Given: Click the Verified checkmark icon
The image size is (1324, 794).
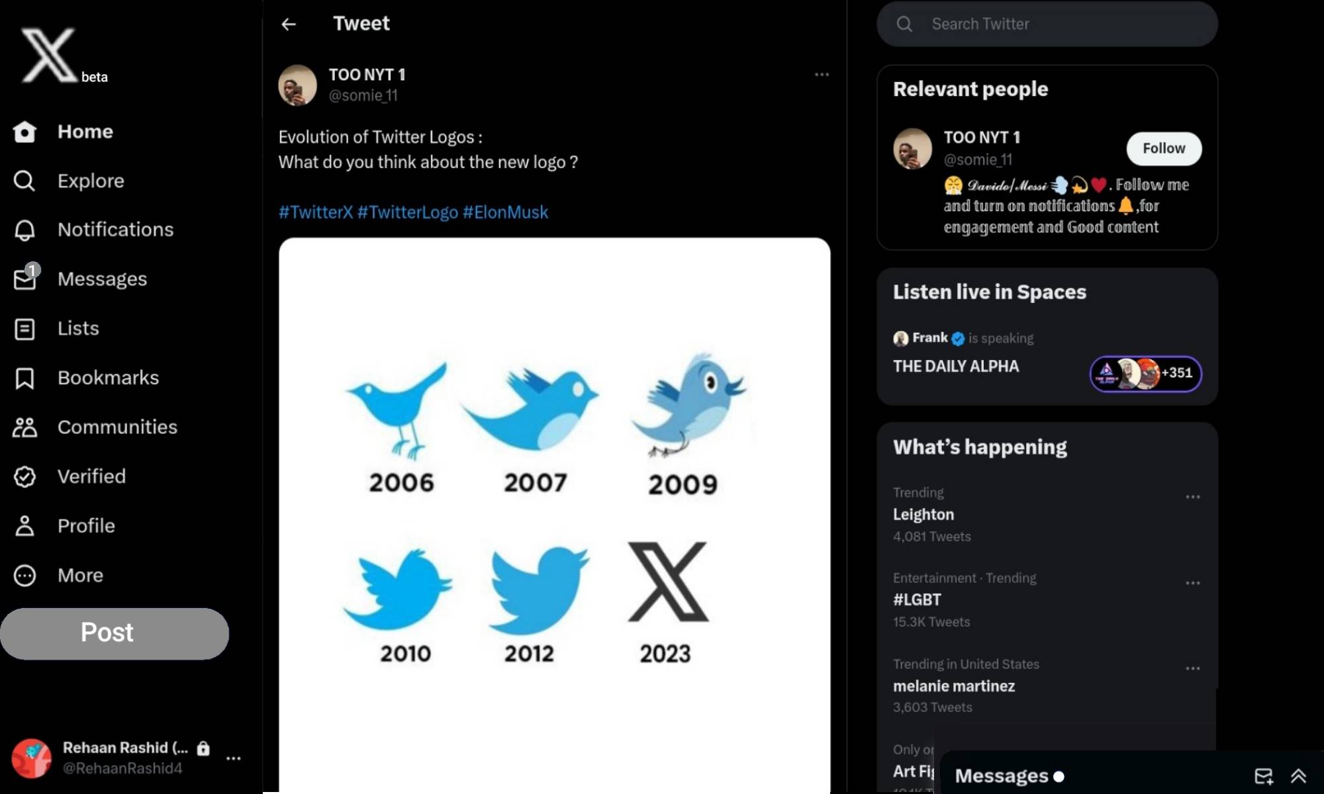Looking at the screenshot, I should pyautogui.click(x=24, y=476).
